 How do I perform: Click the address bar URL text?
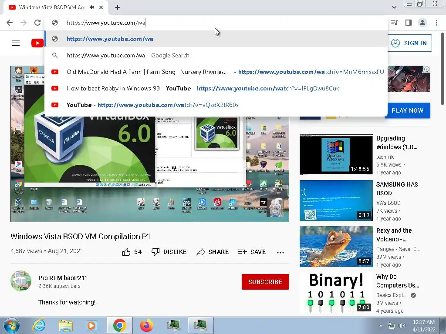click(x=106, y=23)
